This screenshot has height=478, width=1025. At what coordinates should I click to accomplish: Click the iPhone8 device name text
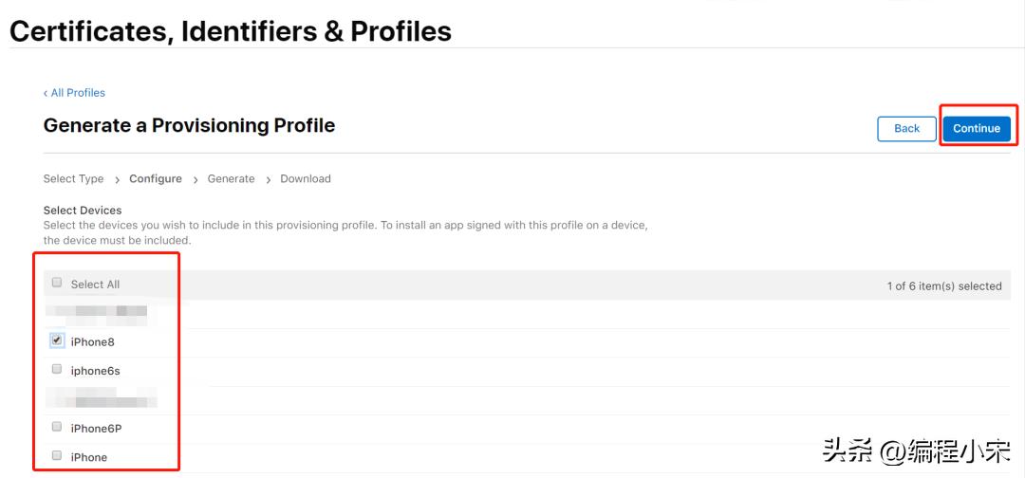[x=92, y=341]
